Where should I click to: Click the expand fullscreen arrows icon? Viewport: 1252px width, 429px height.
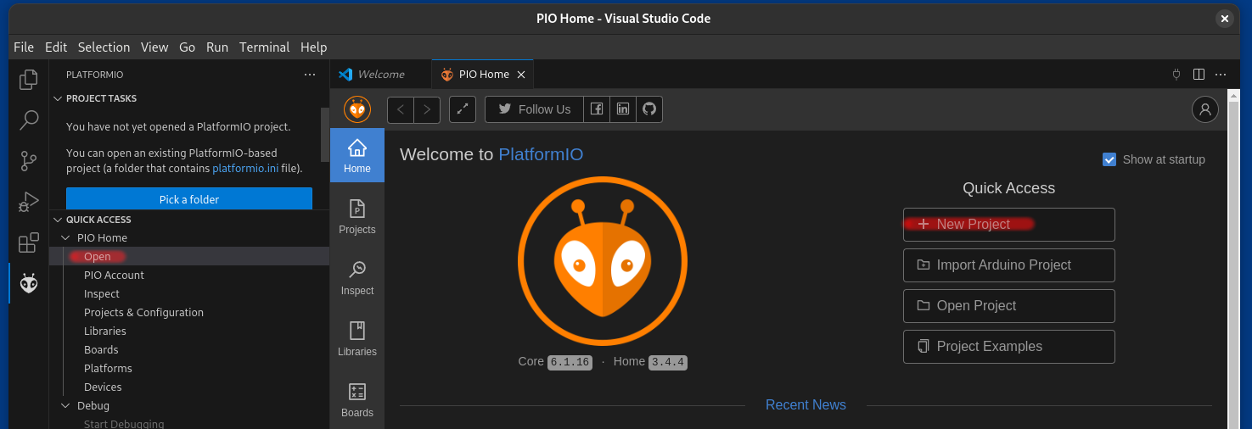point(463,109)
